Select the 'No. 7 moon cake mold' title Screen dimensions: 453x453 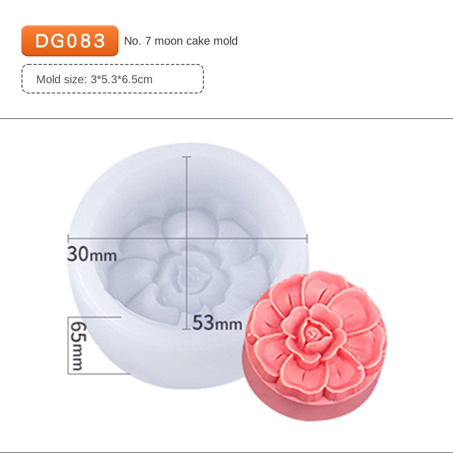(181, 41)
